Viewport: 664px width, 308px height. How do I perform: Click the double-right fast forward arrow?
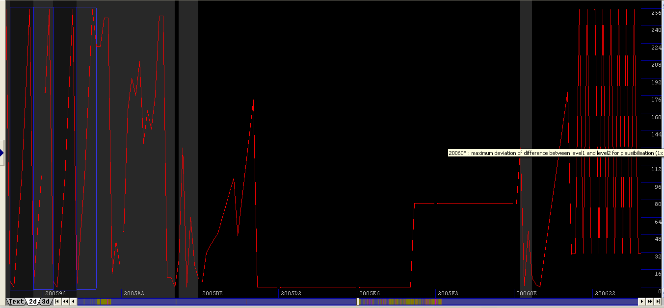649,302
